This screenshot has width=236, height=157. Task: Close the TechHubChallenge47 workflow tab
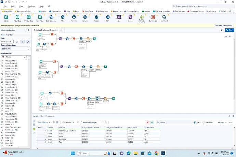pos(57,30)
